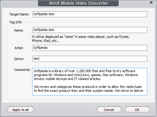This screenshot has width=157, height=117.
Task: Click the "Genre:" label
Action: click(x=19, y=59)
